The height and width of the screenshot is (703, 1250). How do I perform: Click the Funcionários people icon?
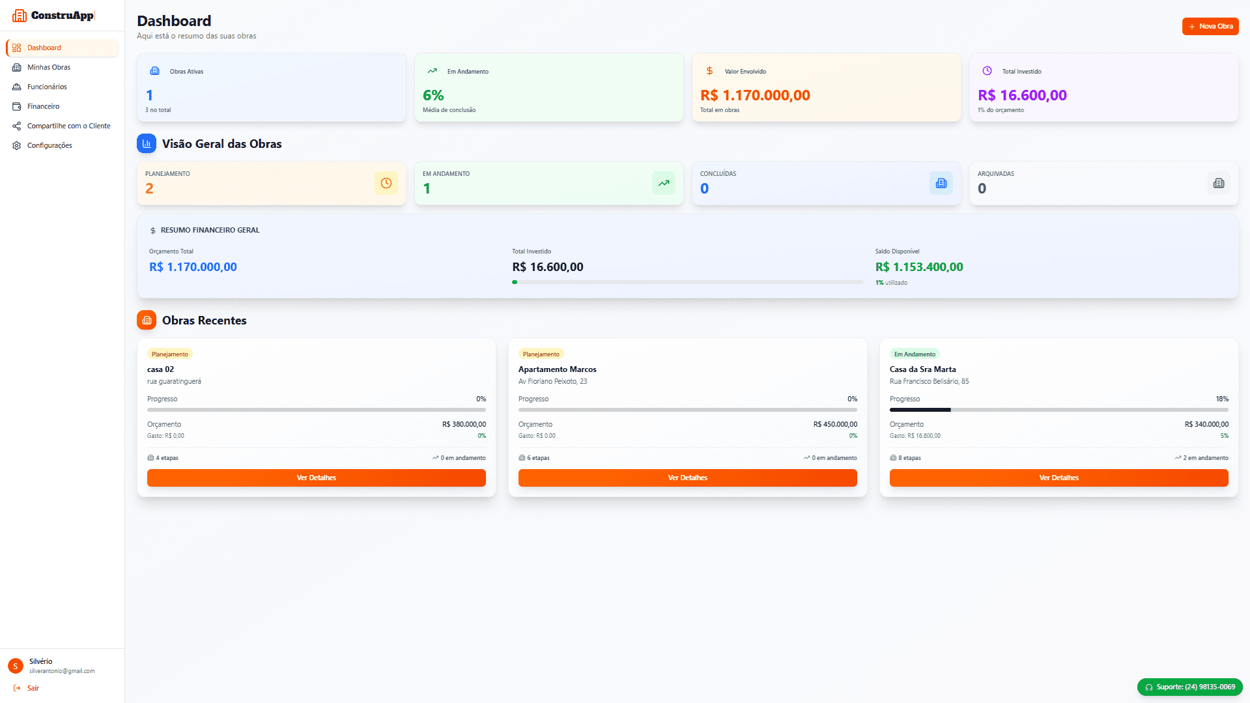[x=17, y=87]
